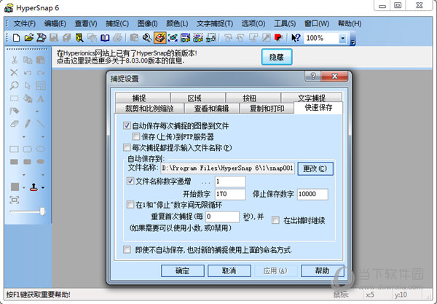Select the hollow rounded rectangle tool

(x=28, y=149)
